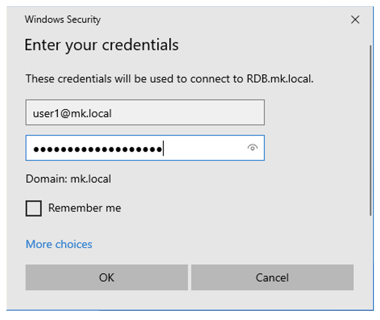380x320 pixels.
Task: Cancel the credentials prompt
Action: pyautogui.click(x=272, y=277)
